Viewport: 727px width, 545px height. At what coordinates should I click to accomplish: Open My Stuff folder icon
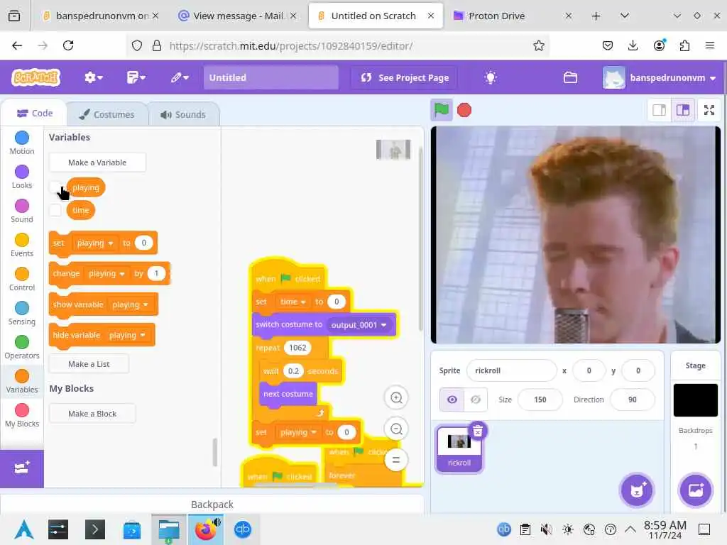click(570, 77)
